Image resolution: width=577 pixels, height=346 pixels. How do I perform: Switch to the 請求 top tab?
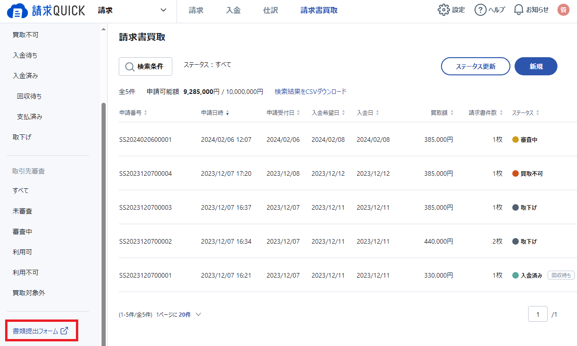[196, 10]
